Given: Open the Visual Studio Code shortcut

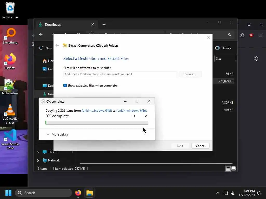Looking at the screenshot, I should pyautogui.click(x=10, y=139).
